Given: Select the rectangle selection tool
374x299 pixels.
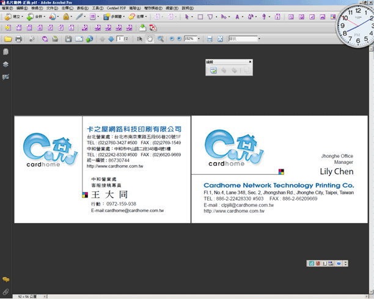Looking at the screenshot, I should click(x=200, y=17).
